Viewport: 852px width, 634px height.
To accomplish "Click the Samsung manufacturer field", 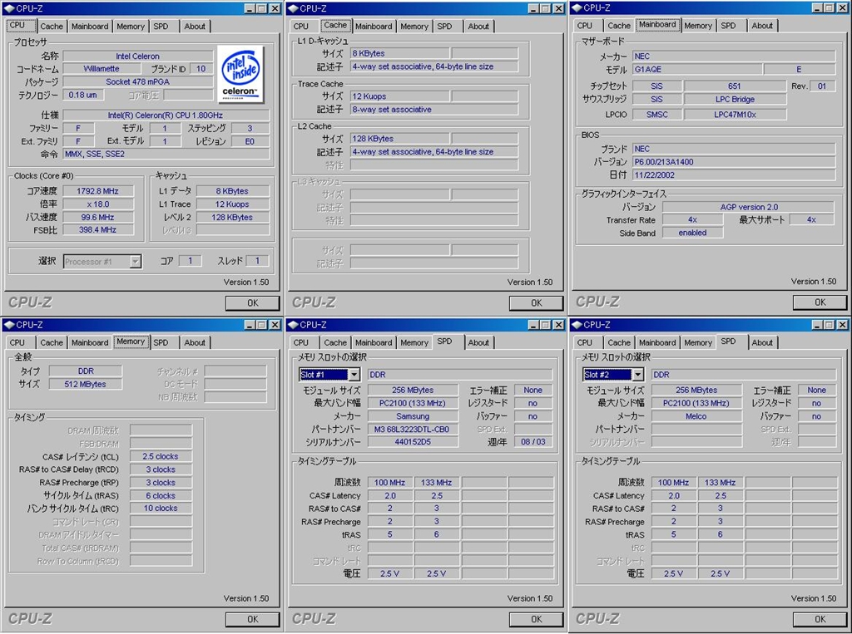I will coord(413,416).
